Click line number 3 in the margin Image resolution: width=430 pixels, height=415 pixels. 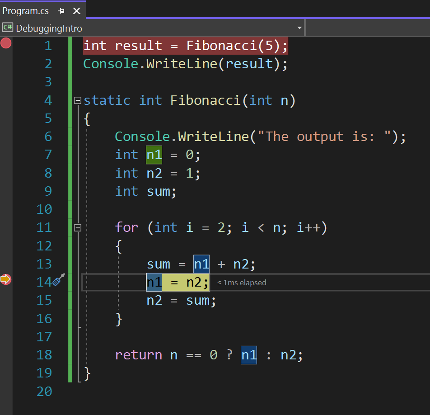tap(48, 82)
